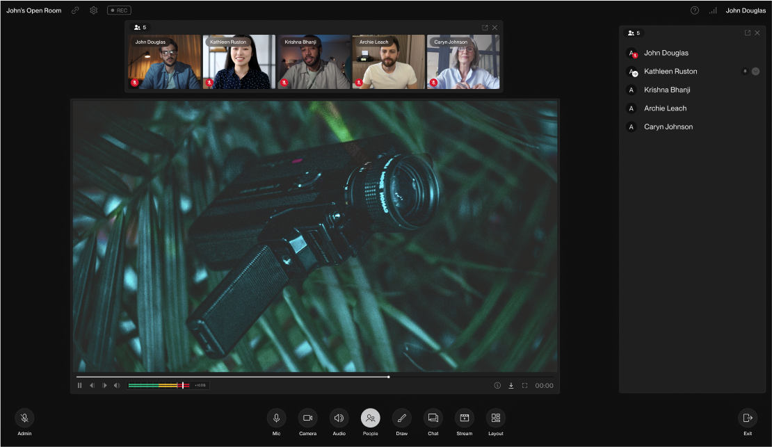Download the shared video file
The width and height of the screenshot is (772, 447).
click(511, 385)
